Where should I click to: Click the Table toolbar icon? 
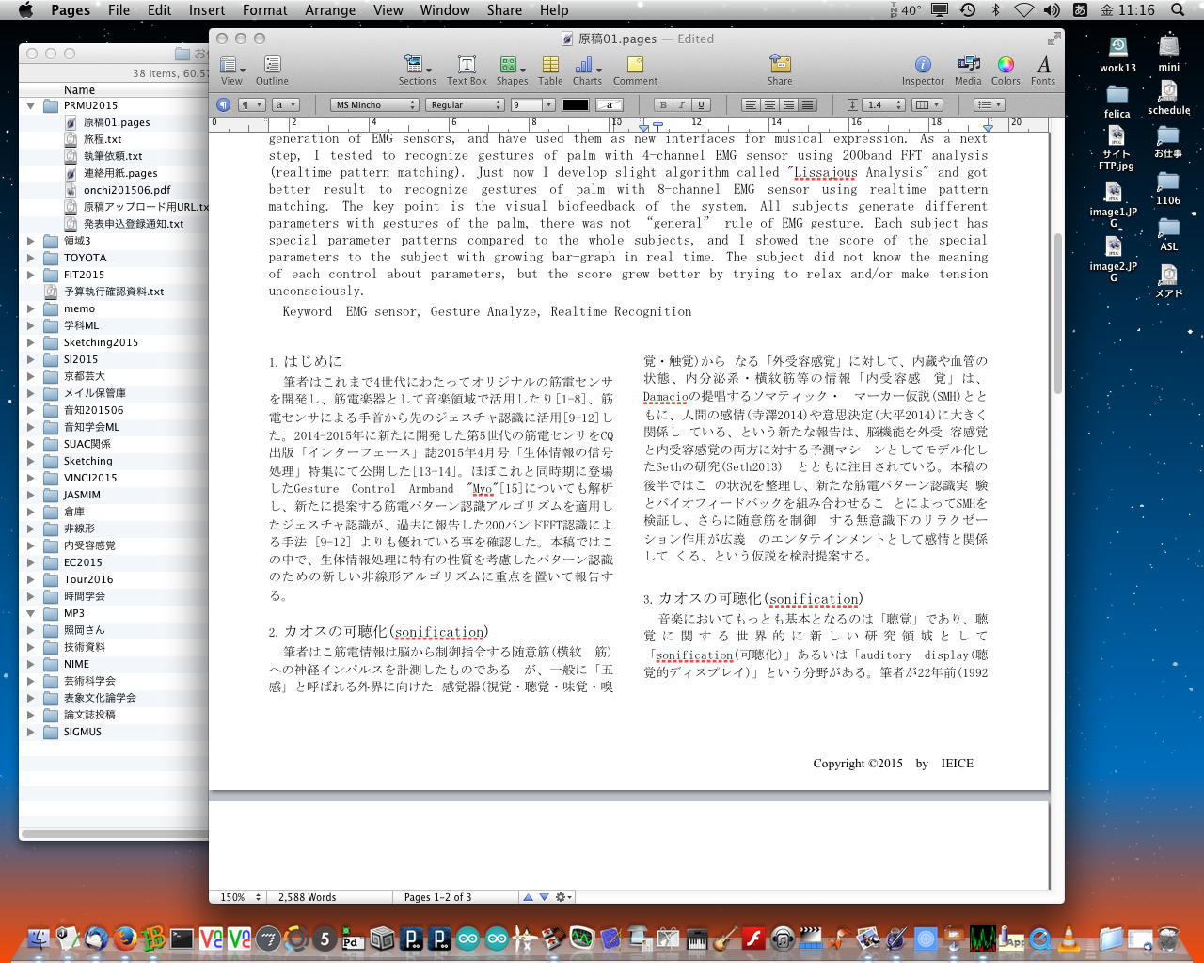click(550, 70)
